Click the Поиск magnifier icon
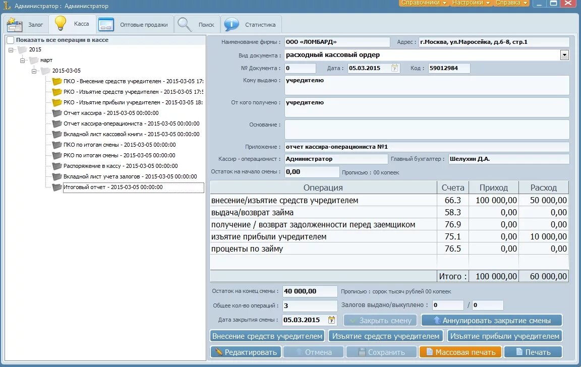581x367 pixels. pos(184,24)
